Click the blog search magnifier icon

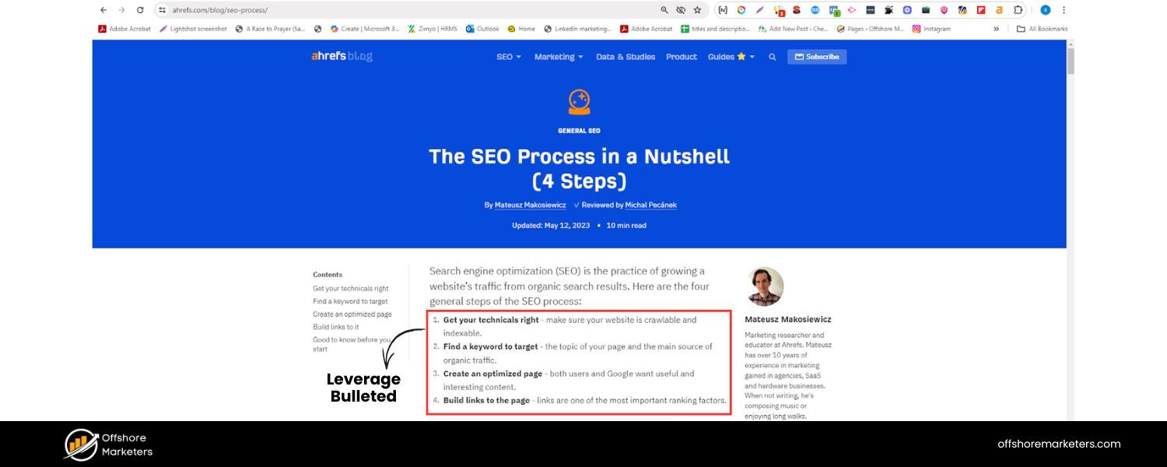tap(772, 57)
